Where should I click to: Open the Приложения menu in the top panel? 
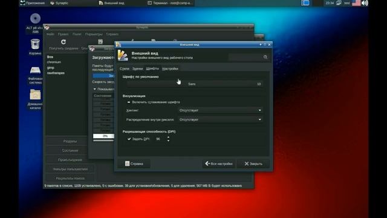coord(33,3)
